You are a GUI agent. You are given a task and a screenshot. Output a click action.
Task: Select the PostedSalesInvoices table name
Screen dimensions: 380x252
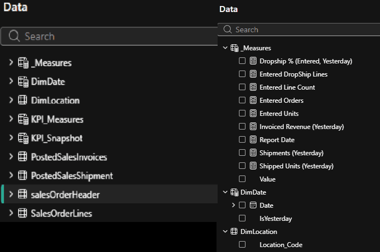click(x=69, y=157)
